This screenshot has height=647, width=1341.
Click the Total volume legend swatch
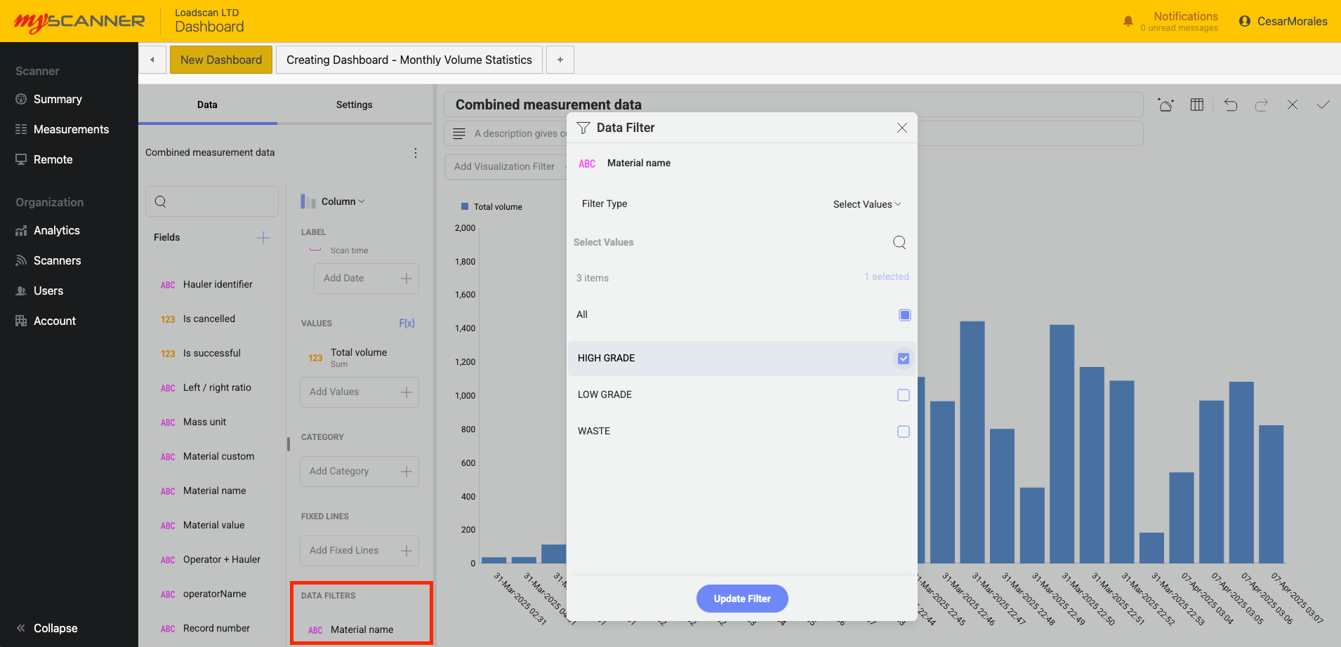pos(465,207)
